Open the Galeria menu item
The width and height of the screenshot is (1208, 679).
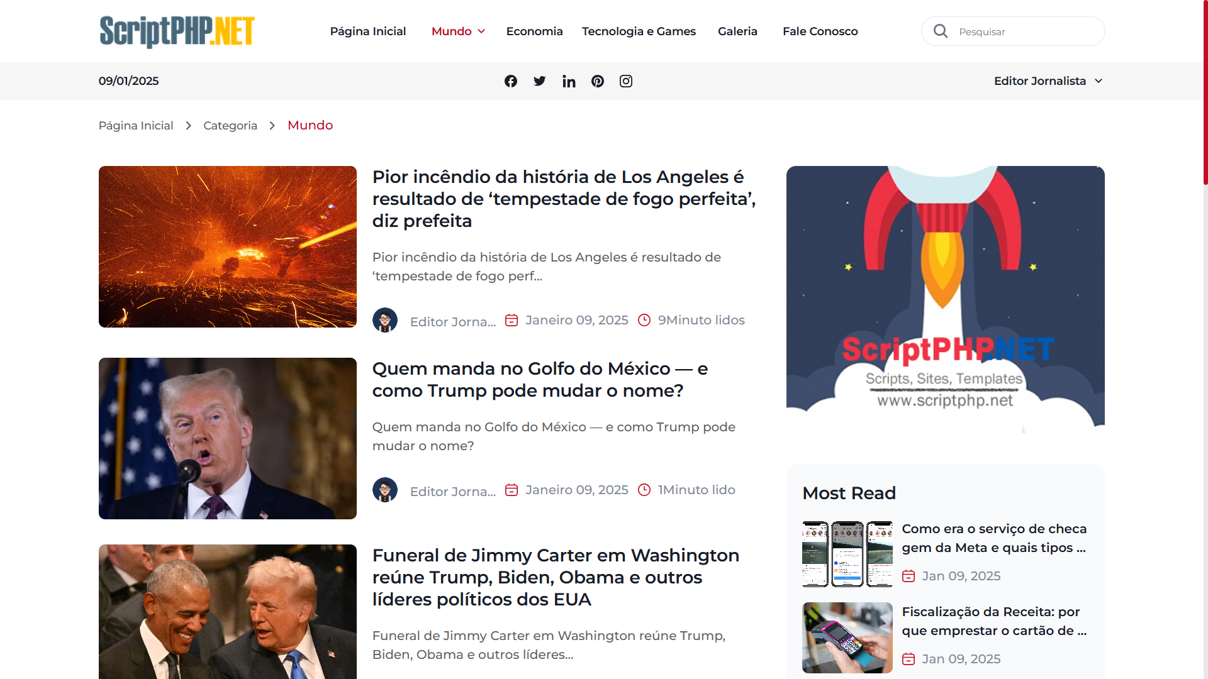[x=737, y=31]
